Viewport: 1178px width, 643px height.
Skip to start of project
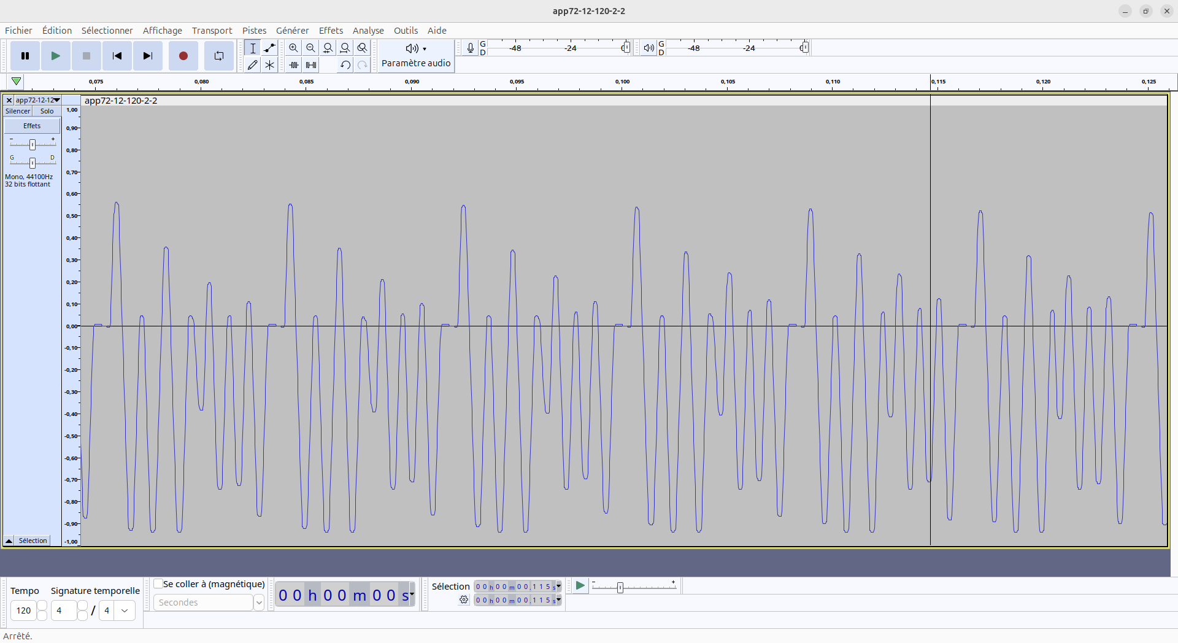tap(117, 56)
